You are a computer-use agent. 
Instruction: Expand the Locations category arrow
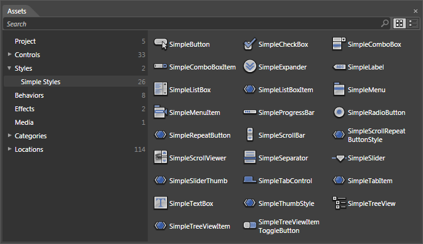pyautogui.click(x=9, y=149)
